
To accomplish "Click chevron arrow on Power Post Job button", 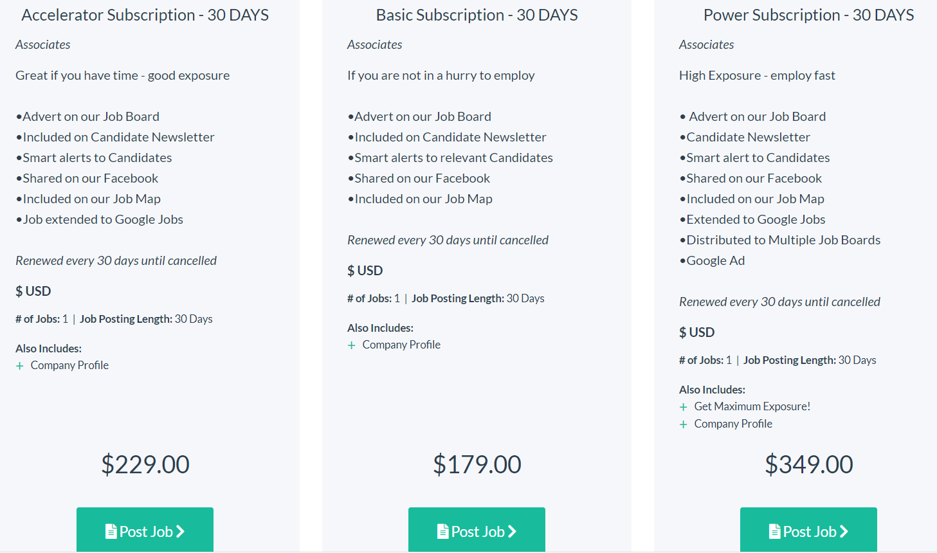I will (x=844, y=532).
